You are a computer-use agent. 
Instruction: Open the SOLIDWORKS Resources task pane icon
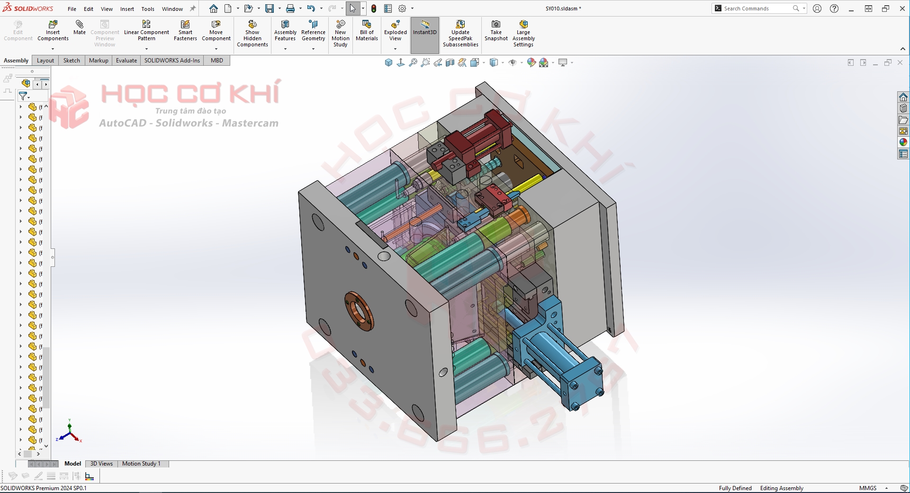[903, 97]
